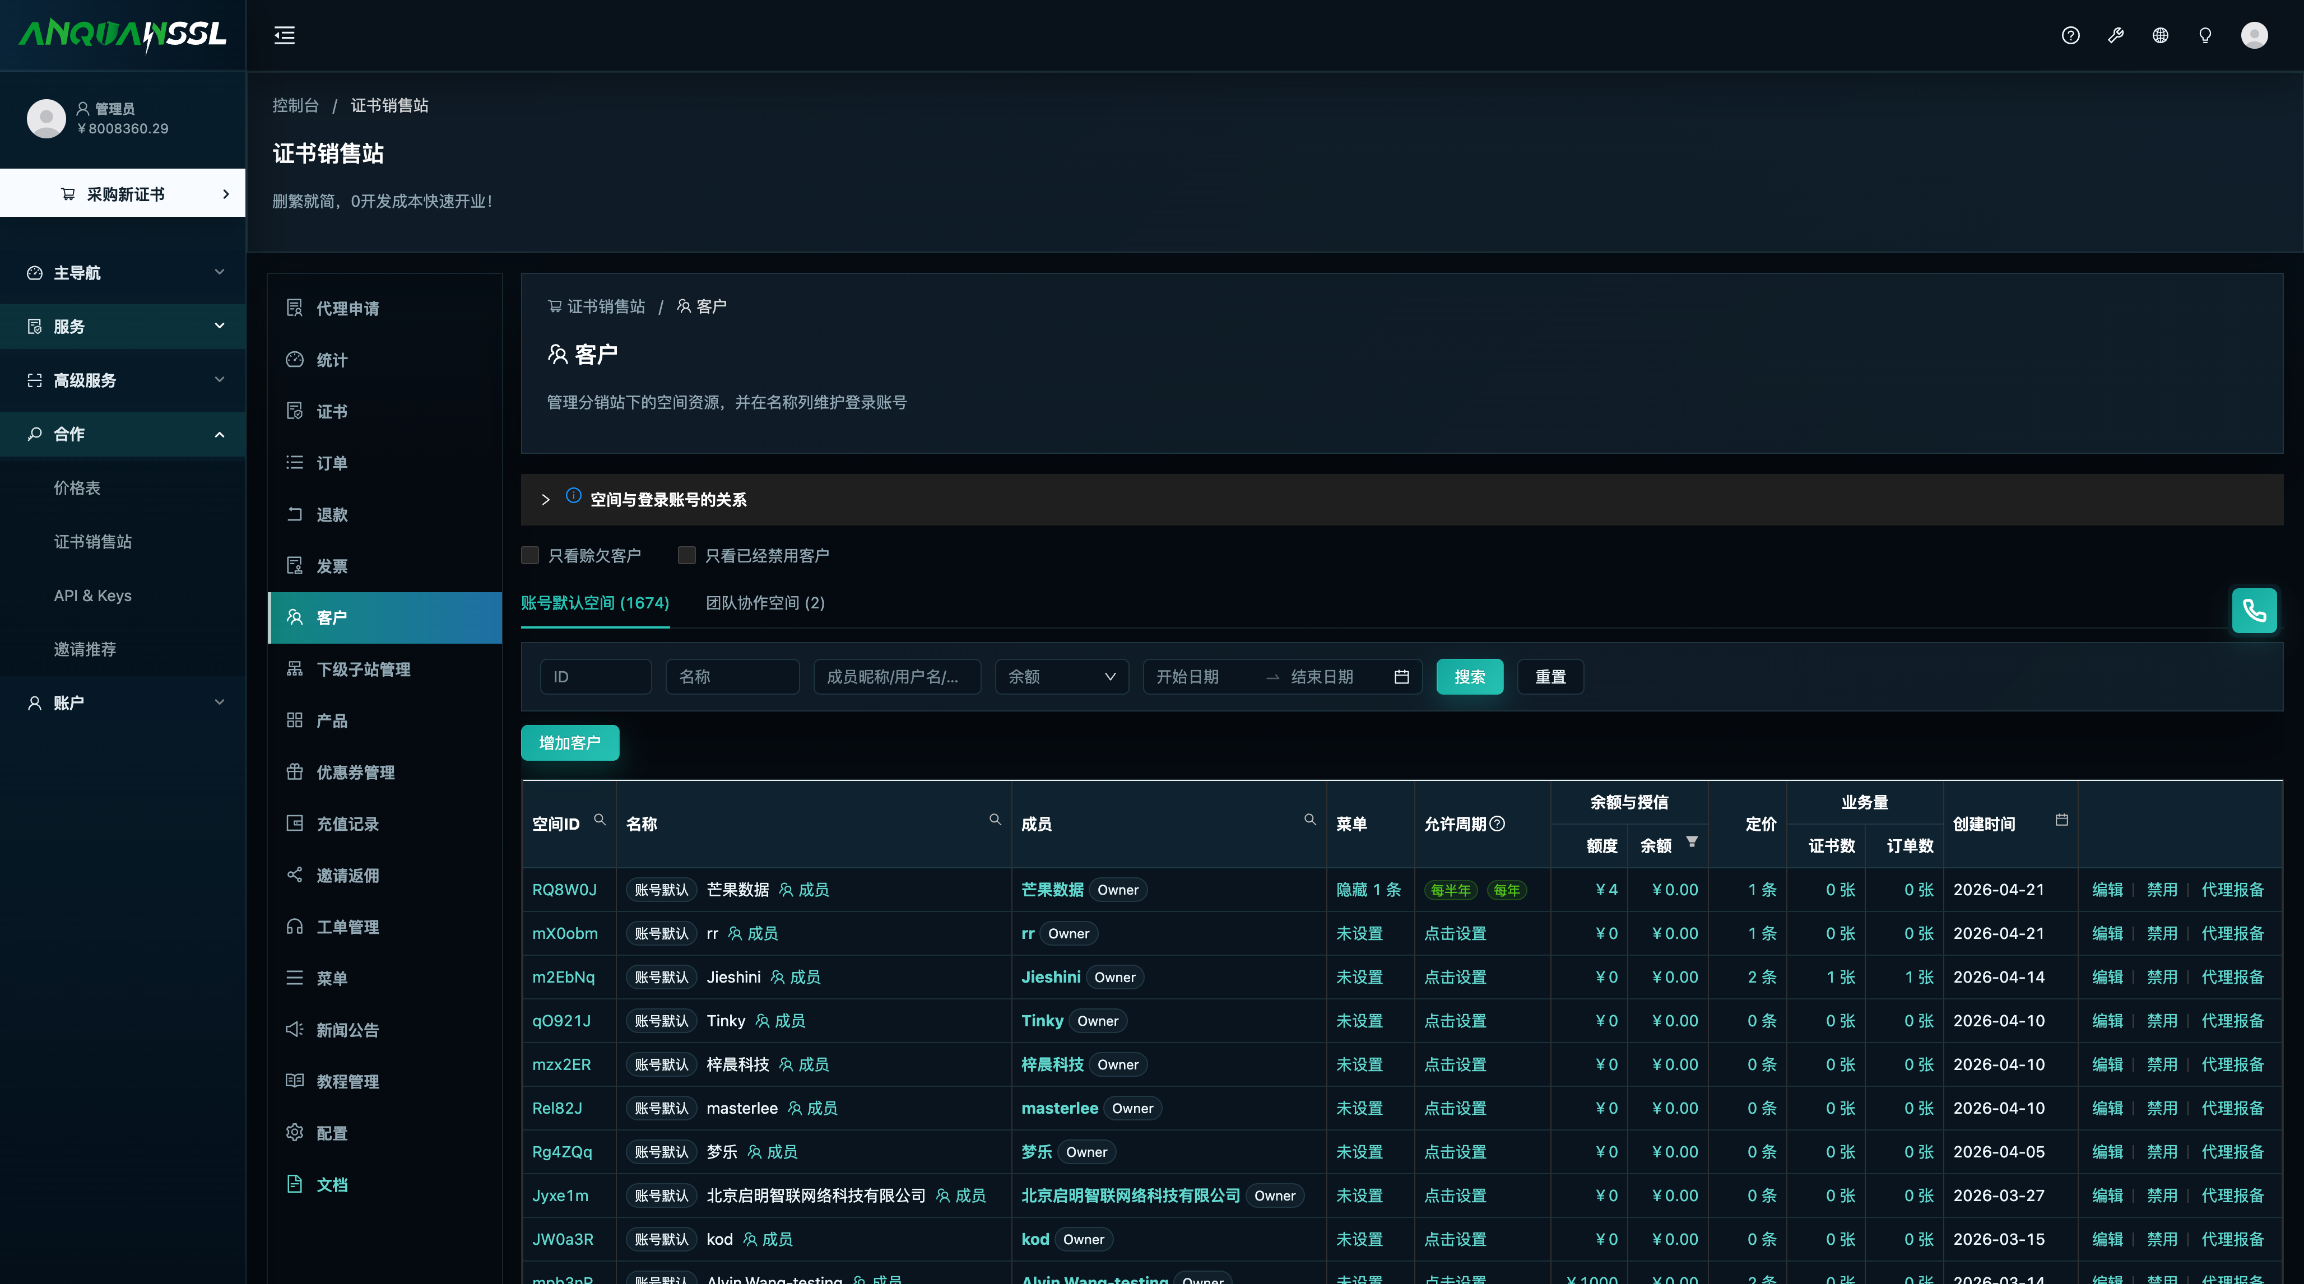Open the calendar icon in the date range field
Viewport: 2304px width, 1284px height.
pyautogui.click(x=1401, y=677)
